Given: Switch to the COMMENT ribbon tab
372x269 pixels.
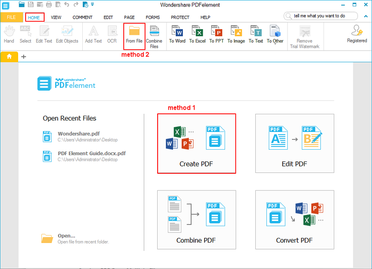Looking at the screenshot, I should pyautogui.click(x=82, y=17).
